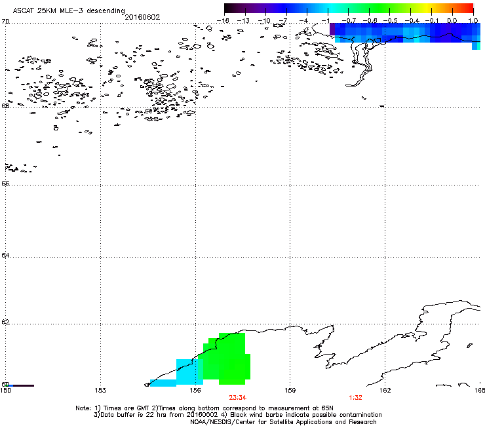Click the -0.4 color scale label
This screenshot has width=485, height=426.
pos(412,21)
